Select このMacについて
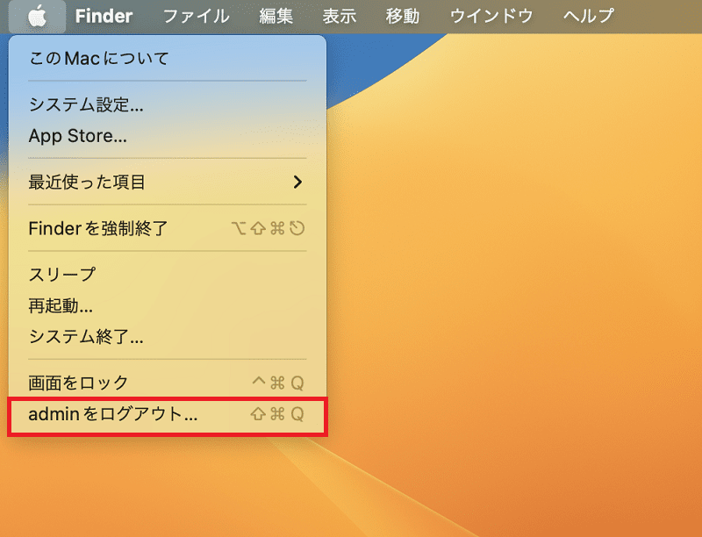Image resolution: width=702 pixels, height=537 pixels. (168, 58)
